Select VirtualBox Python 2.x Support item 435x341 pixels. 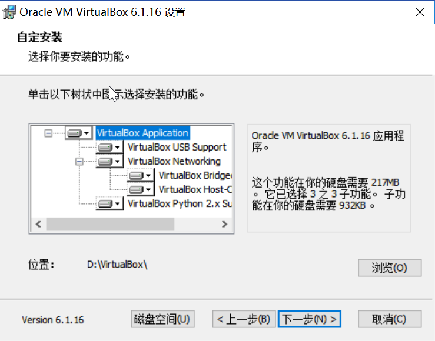(x=180, y=203)
